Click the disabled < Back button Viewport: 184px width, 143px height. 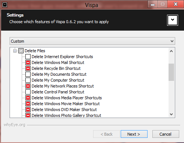tap(106, 134)
